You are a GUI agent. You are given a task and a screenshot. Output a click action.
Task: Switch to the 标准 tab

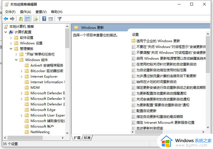tap(87, 138)
